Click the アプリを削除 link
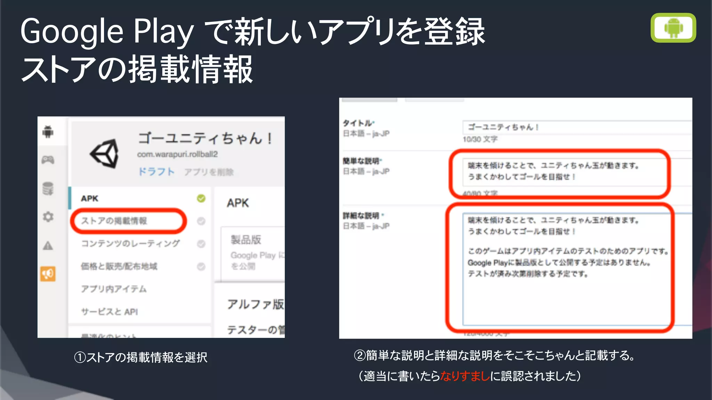712x400 pixels. 209,172
